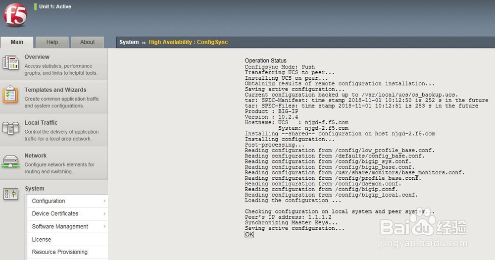Viewport: 495px width, 260px height.
Task: Click the Templates and Wizards heading
Action: coord(55,90)
